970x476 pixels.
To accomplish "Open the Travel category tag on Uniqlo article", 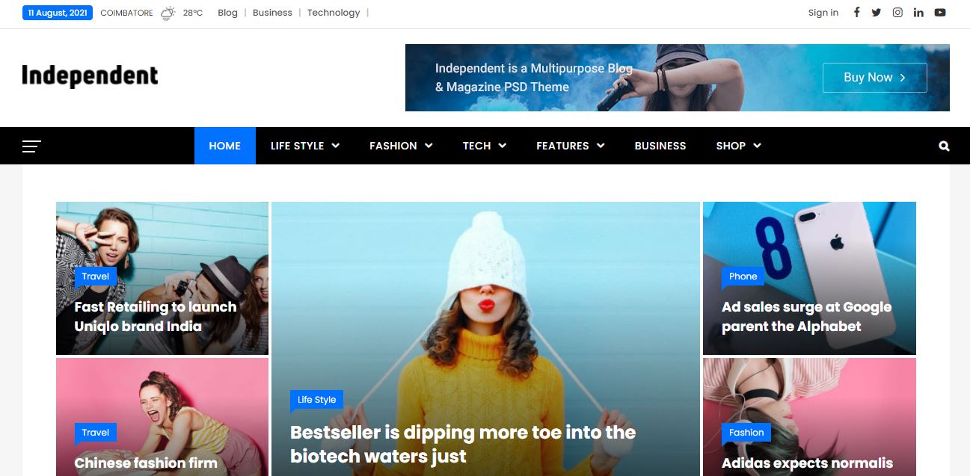I will click(95, 276).
